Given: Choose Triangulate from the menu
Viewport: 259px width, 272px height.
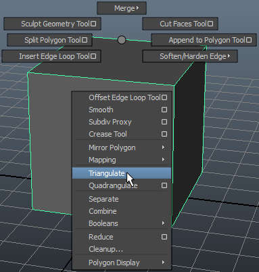Looking at the screenshot, I should [x=122, y=173].
